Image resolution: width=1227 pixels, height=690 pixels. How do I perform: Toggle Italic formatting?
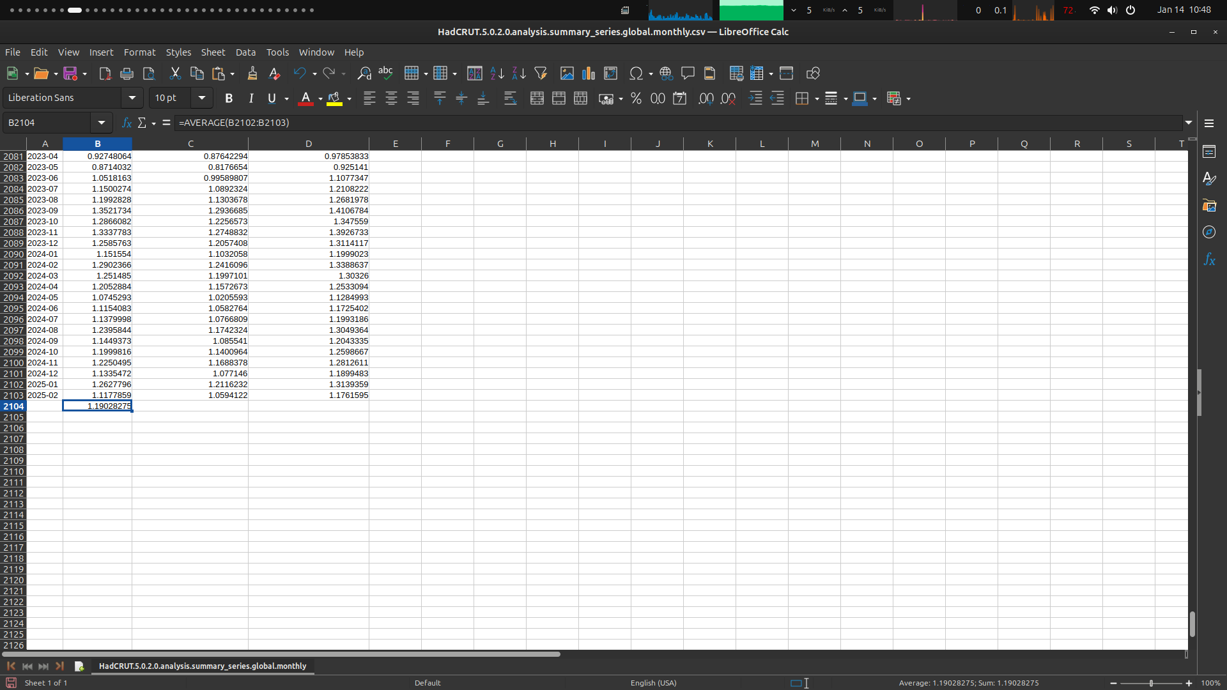[251, 98]
